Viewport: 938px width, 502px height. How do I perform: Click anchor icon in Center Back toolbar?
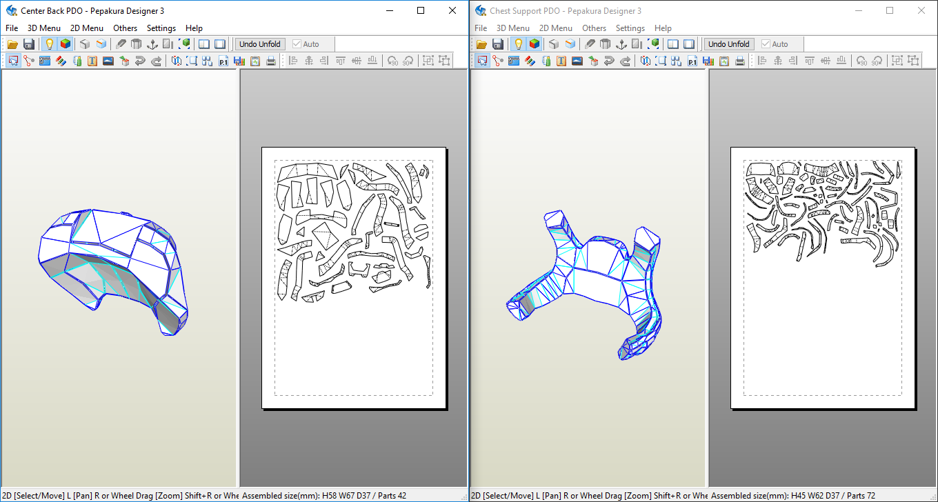pyautogui.click(x=152, y=44)
